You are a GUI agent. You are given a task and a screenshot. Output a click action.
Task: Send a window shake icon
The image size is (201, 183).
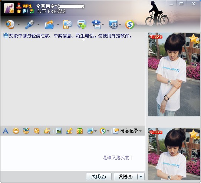click(37, 131)
